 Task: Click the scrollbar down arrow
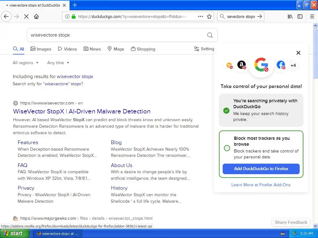(315, 226)
